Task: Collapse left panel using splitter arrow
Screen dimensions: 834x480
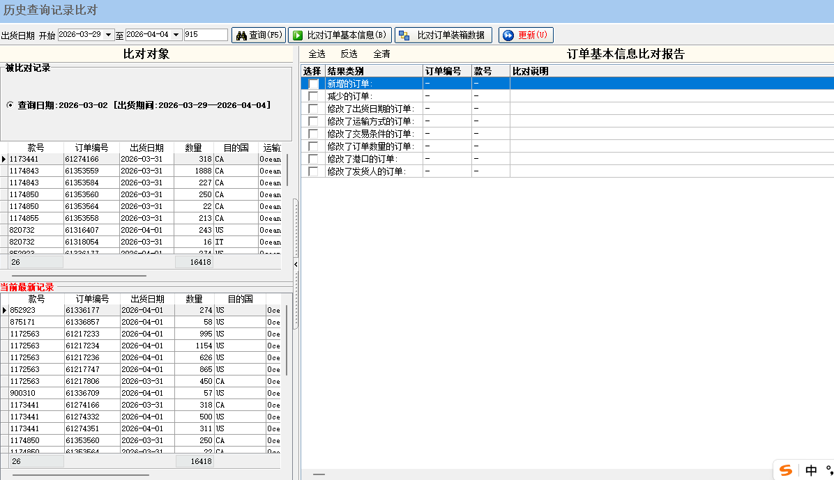Action: click(296, 264)
